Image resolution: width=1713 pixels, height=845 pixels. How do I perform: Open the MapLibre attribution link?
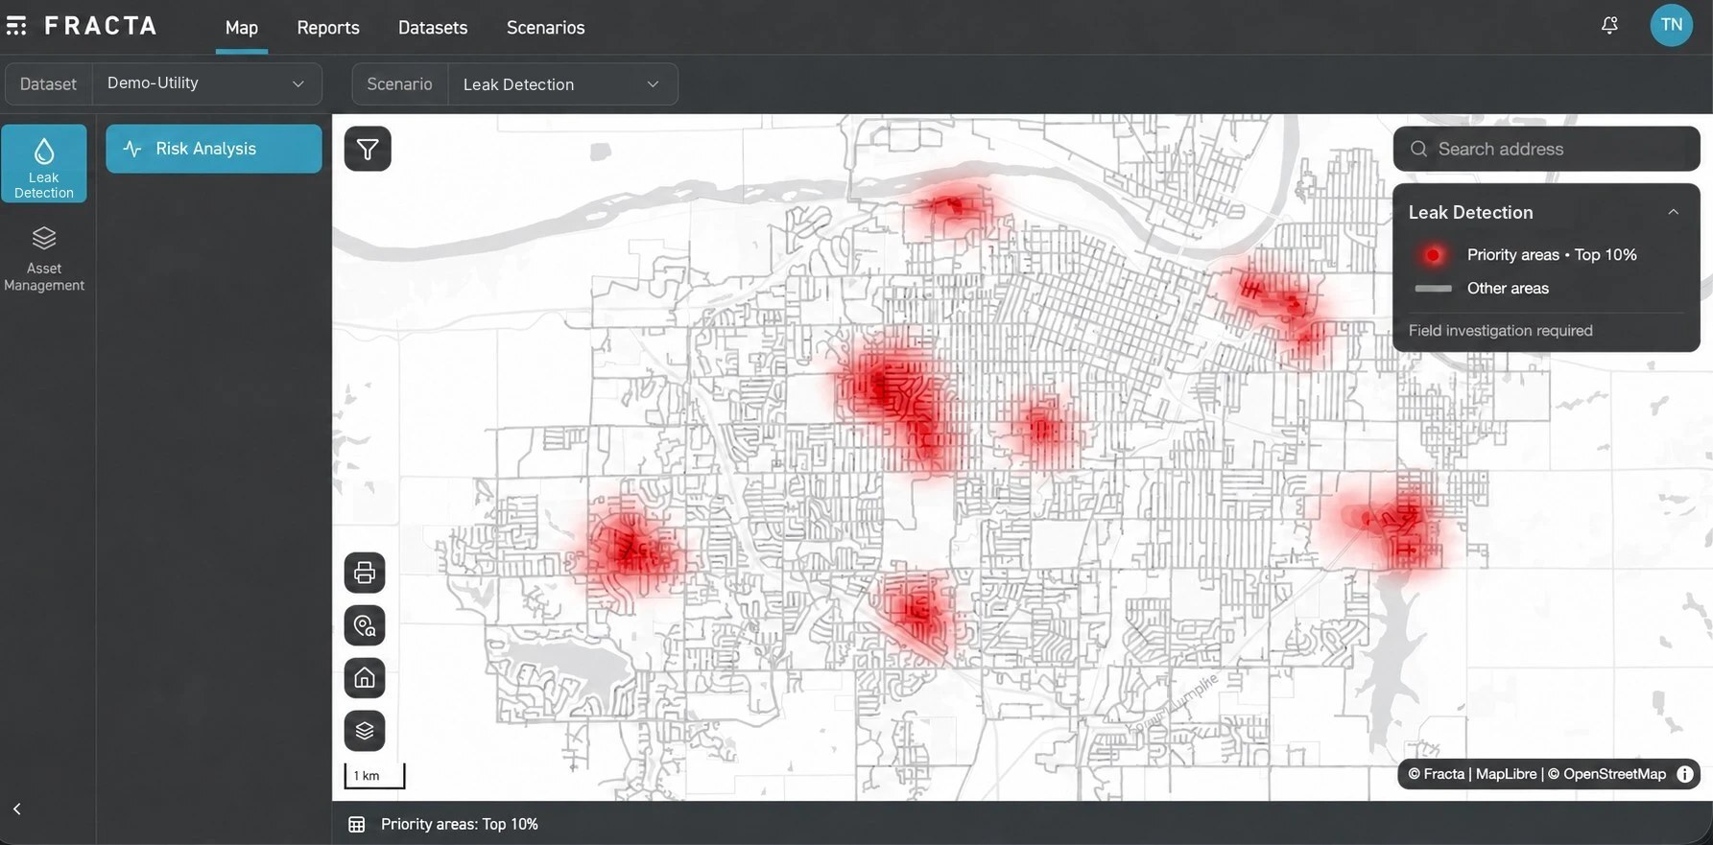1506,774
